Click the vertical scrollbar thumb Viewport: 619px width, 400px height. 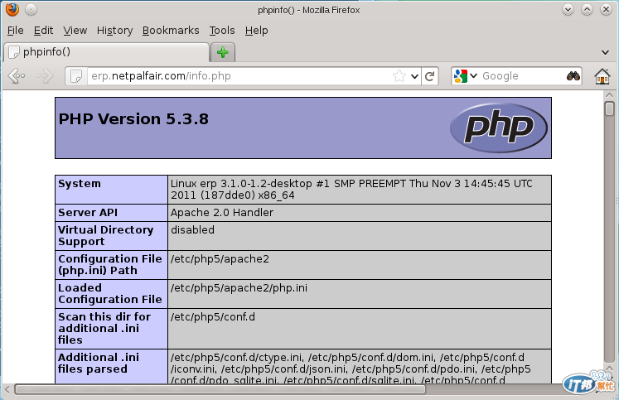(x=609, y=108)
